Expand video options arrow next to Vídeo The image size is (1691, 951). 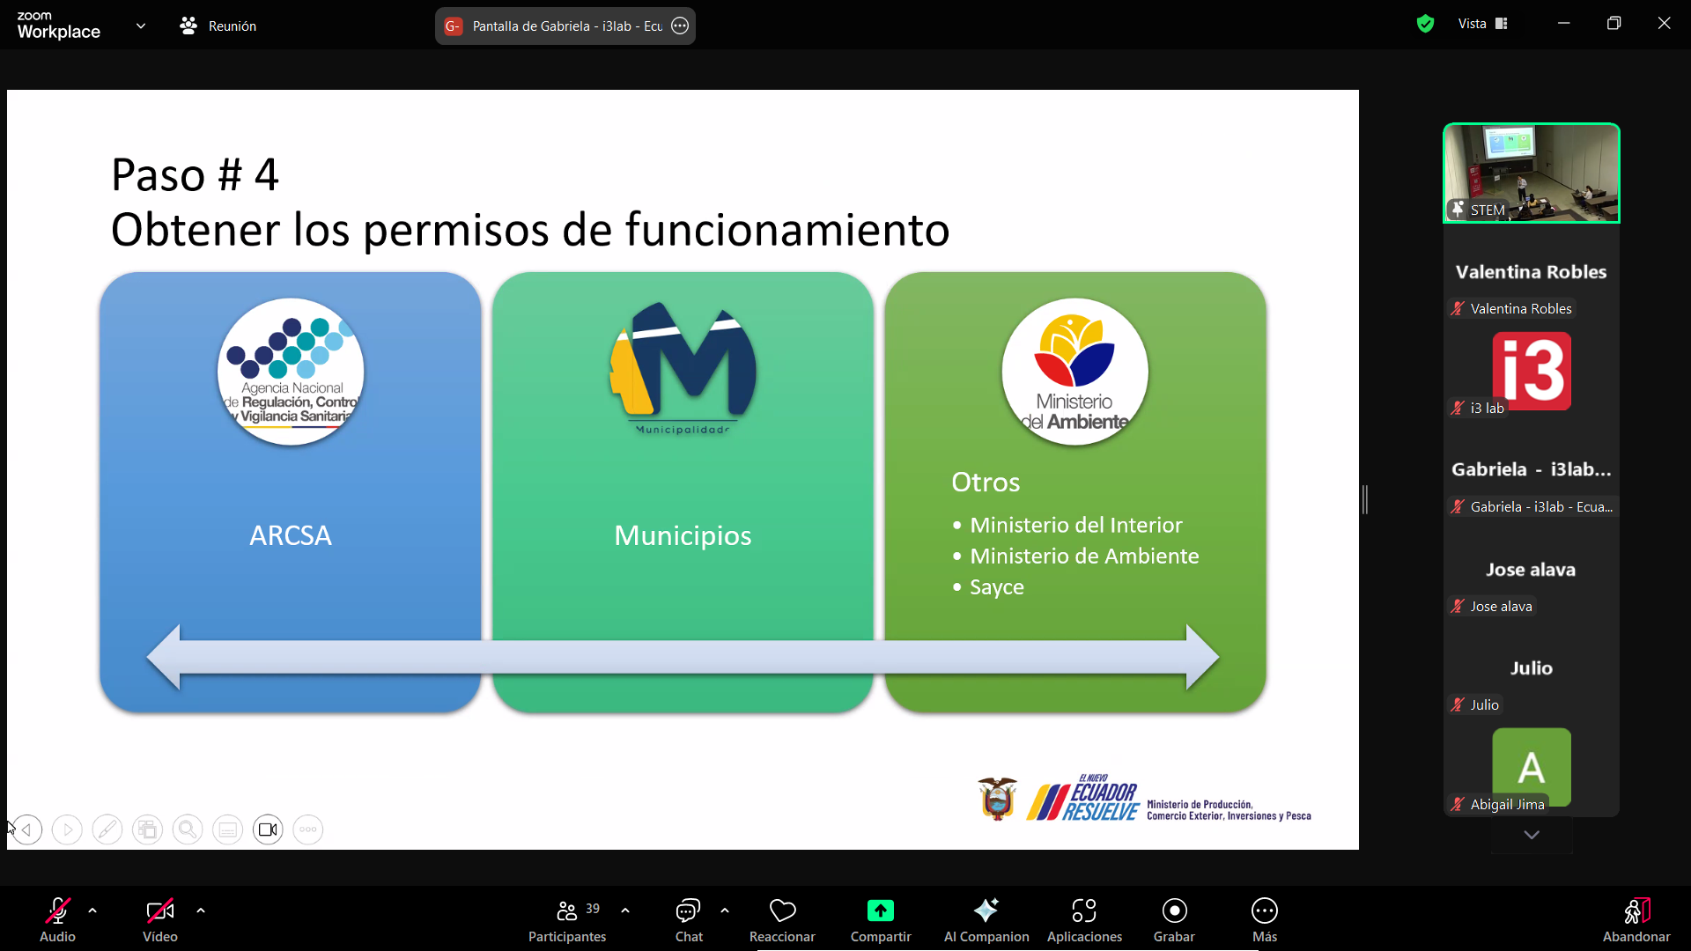click(x=201, y=910)
